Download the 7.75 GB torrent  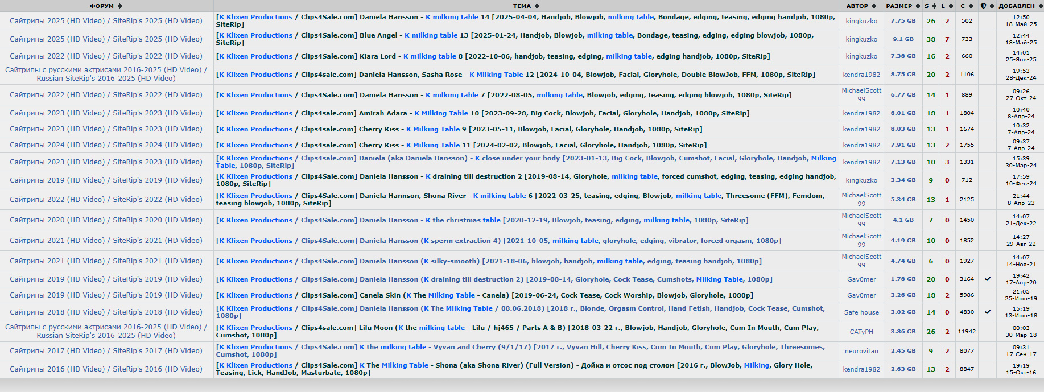pyautogui.click(x=903, y=21)
